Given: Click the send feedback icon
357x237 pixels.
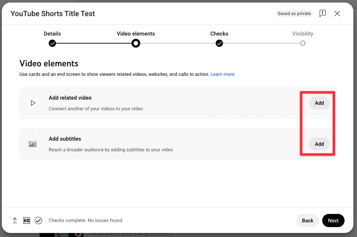Looking at the screenshot, I should pyautogui.click(x=322, y=14).
